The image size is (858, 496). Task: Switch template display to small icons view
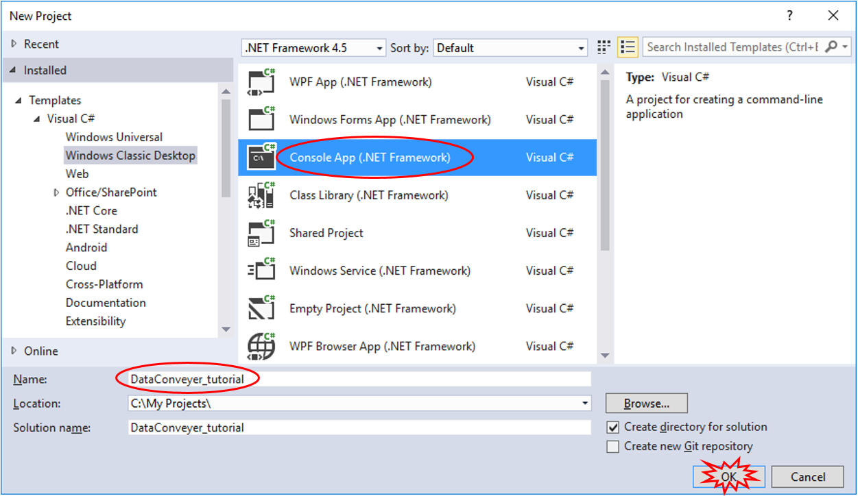click(604, 47)
